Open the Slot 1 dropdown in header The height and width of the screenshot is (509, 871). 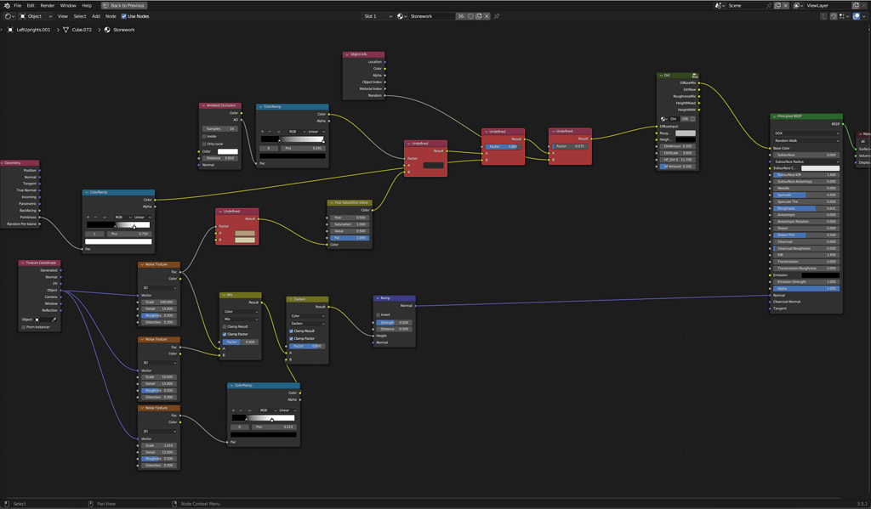379,15
